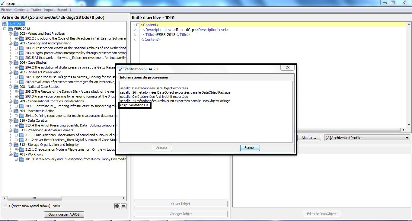Click folder icon of 208 - National Case Studies

pyautogui.click(x=16, y=87)
